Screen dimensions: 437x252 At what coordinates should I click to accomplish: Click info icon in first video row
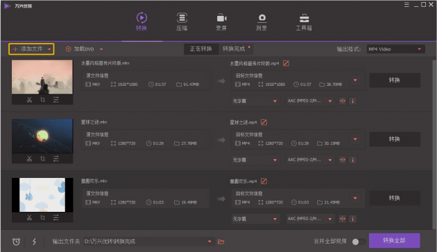coord(352,101)
